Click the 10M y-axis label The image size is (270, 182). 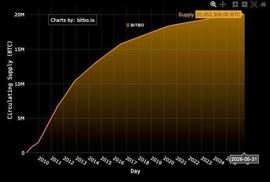pos(19,84)
